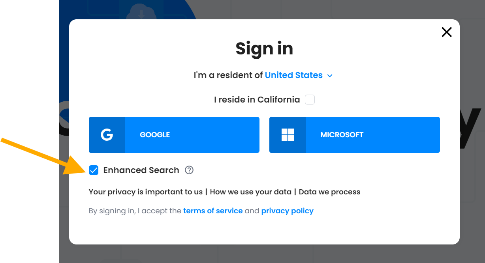
Task: Sign in with the MICROSOFT button label
Action: 342,135
